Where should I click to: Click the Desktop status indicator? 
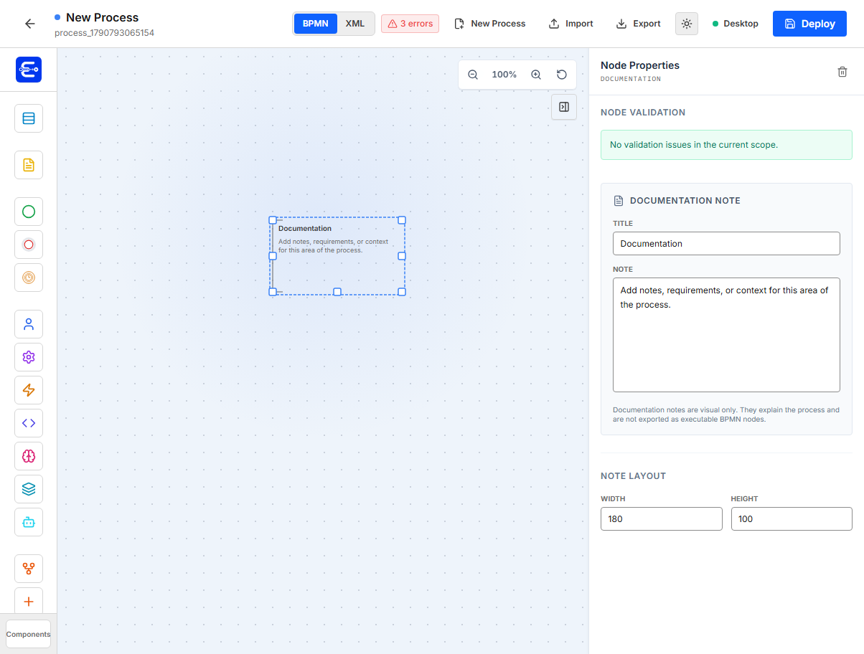(x=736, y=24)
